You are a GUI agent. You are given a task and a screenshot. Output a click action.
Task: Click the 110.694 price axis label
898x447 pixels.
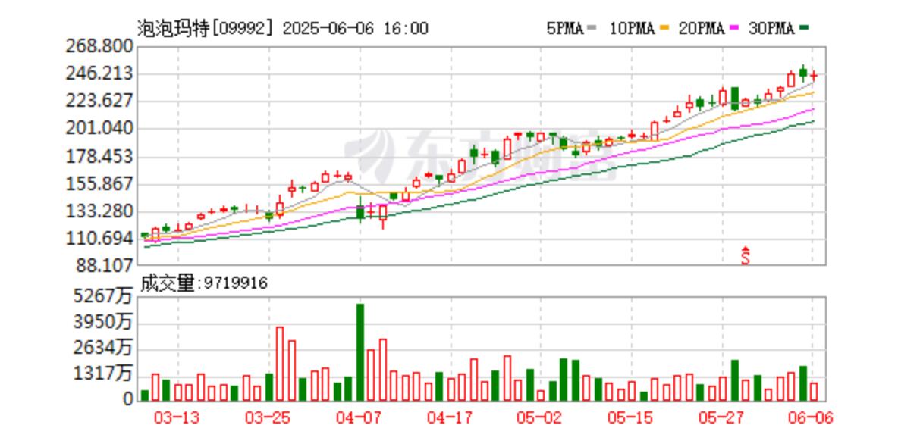pyautogui.click(x=100, y=239)
